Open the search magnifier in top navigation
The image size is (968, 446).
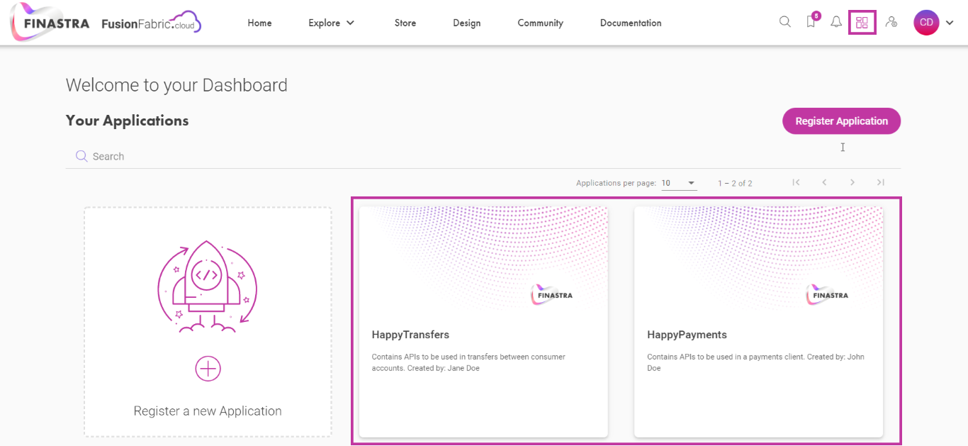tap(784, 22)
